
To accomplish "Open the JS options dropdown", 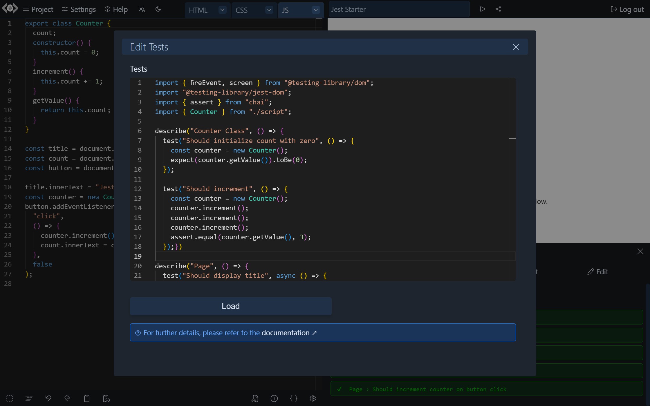I will tap(315, 10).
